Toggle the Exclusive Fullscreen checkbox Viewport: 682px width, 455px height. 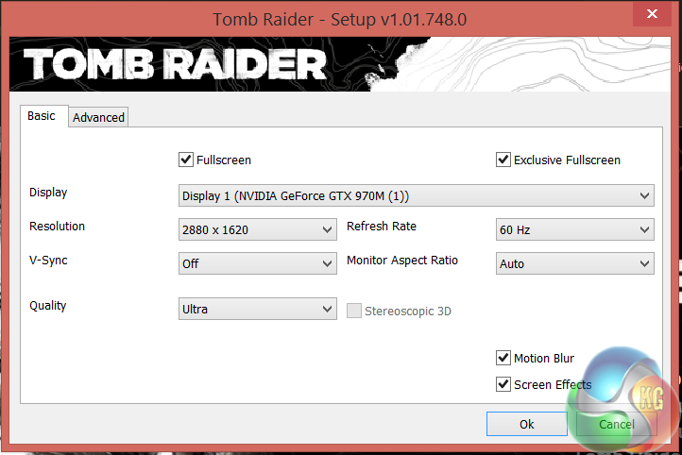coord(503,160)
